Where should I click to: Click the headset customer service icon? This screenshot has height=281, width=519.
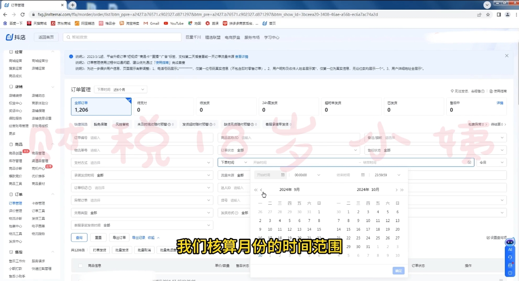510,257
